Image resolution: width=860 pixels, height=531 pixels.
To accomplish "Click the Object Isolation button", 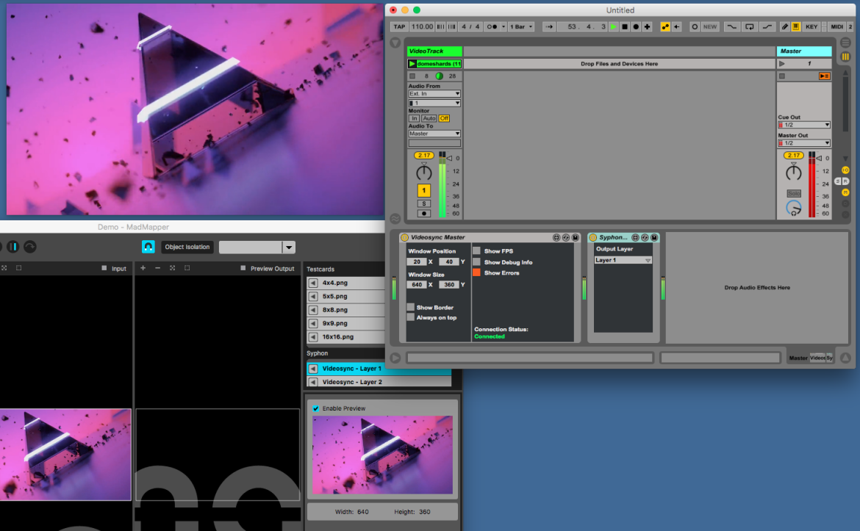I will [x=187, y=248].
